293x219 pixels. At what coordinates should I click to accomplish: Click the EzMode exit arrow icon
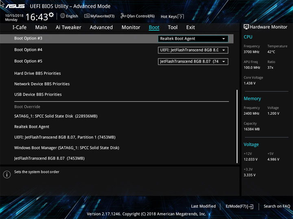pos(251,206)
